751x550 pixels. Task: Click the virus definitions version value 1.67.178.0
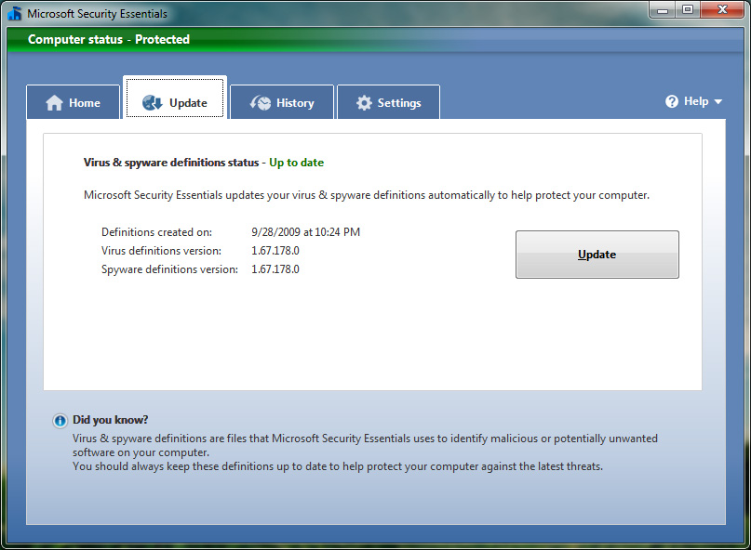[275, 251]
